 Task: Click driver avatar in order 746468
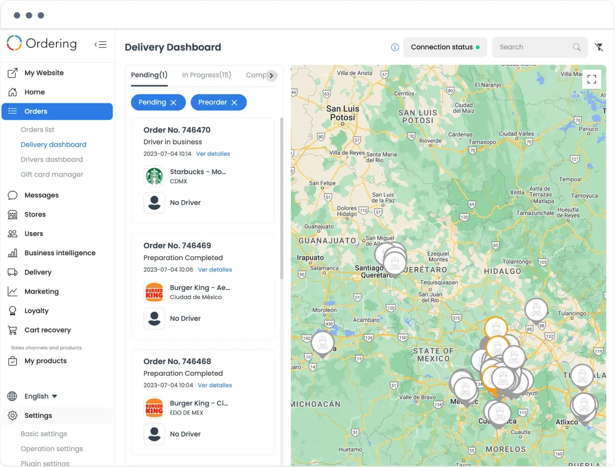click(x=154, y=434)
